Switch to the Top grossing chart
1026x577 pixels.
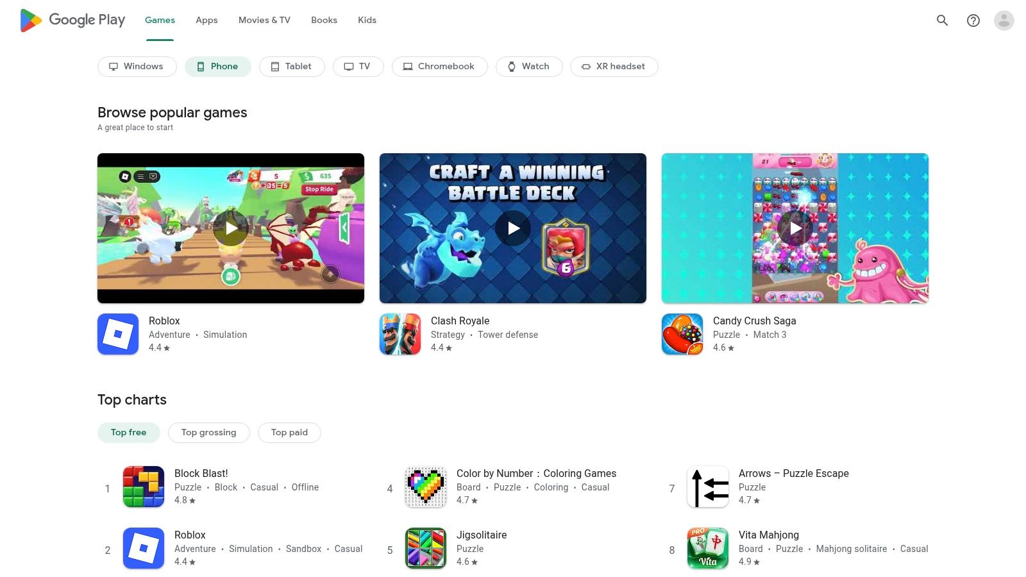[x=208, y=432]
